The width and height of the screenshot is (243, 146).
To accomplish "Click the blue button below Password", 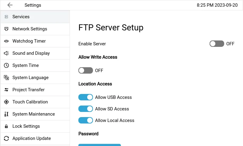I will [x=100, y=145].
